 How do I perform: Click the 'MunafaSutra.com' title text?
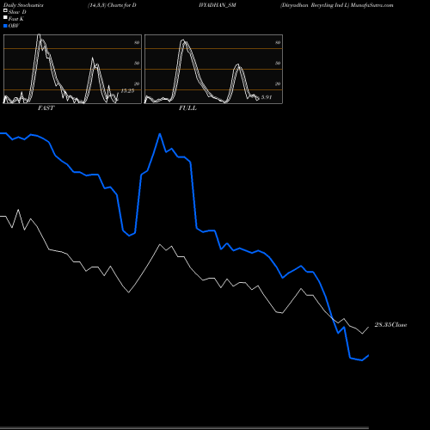[372, 5]
